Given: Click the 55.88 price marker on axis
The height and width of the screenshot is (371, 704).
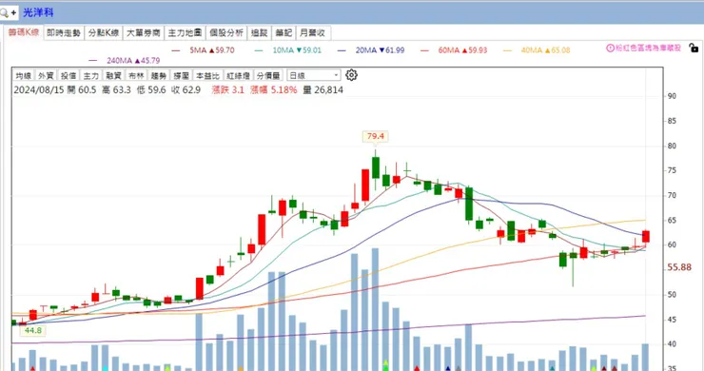Looking at the screenshot, I should (679, 267).
